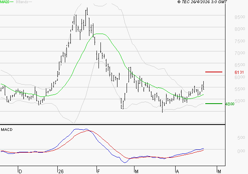Click the red 6131 resistance value
The height and width of the screenshot is (174, 248).
[x=239, y=72]
